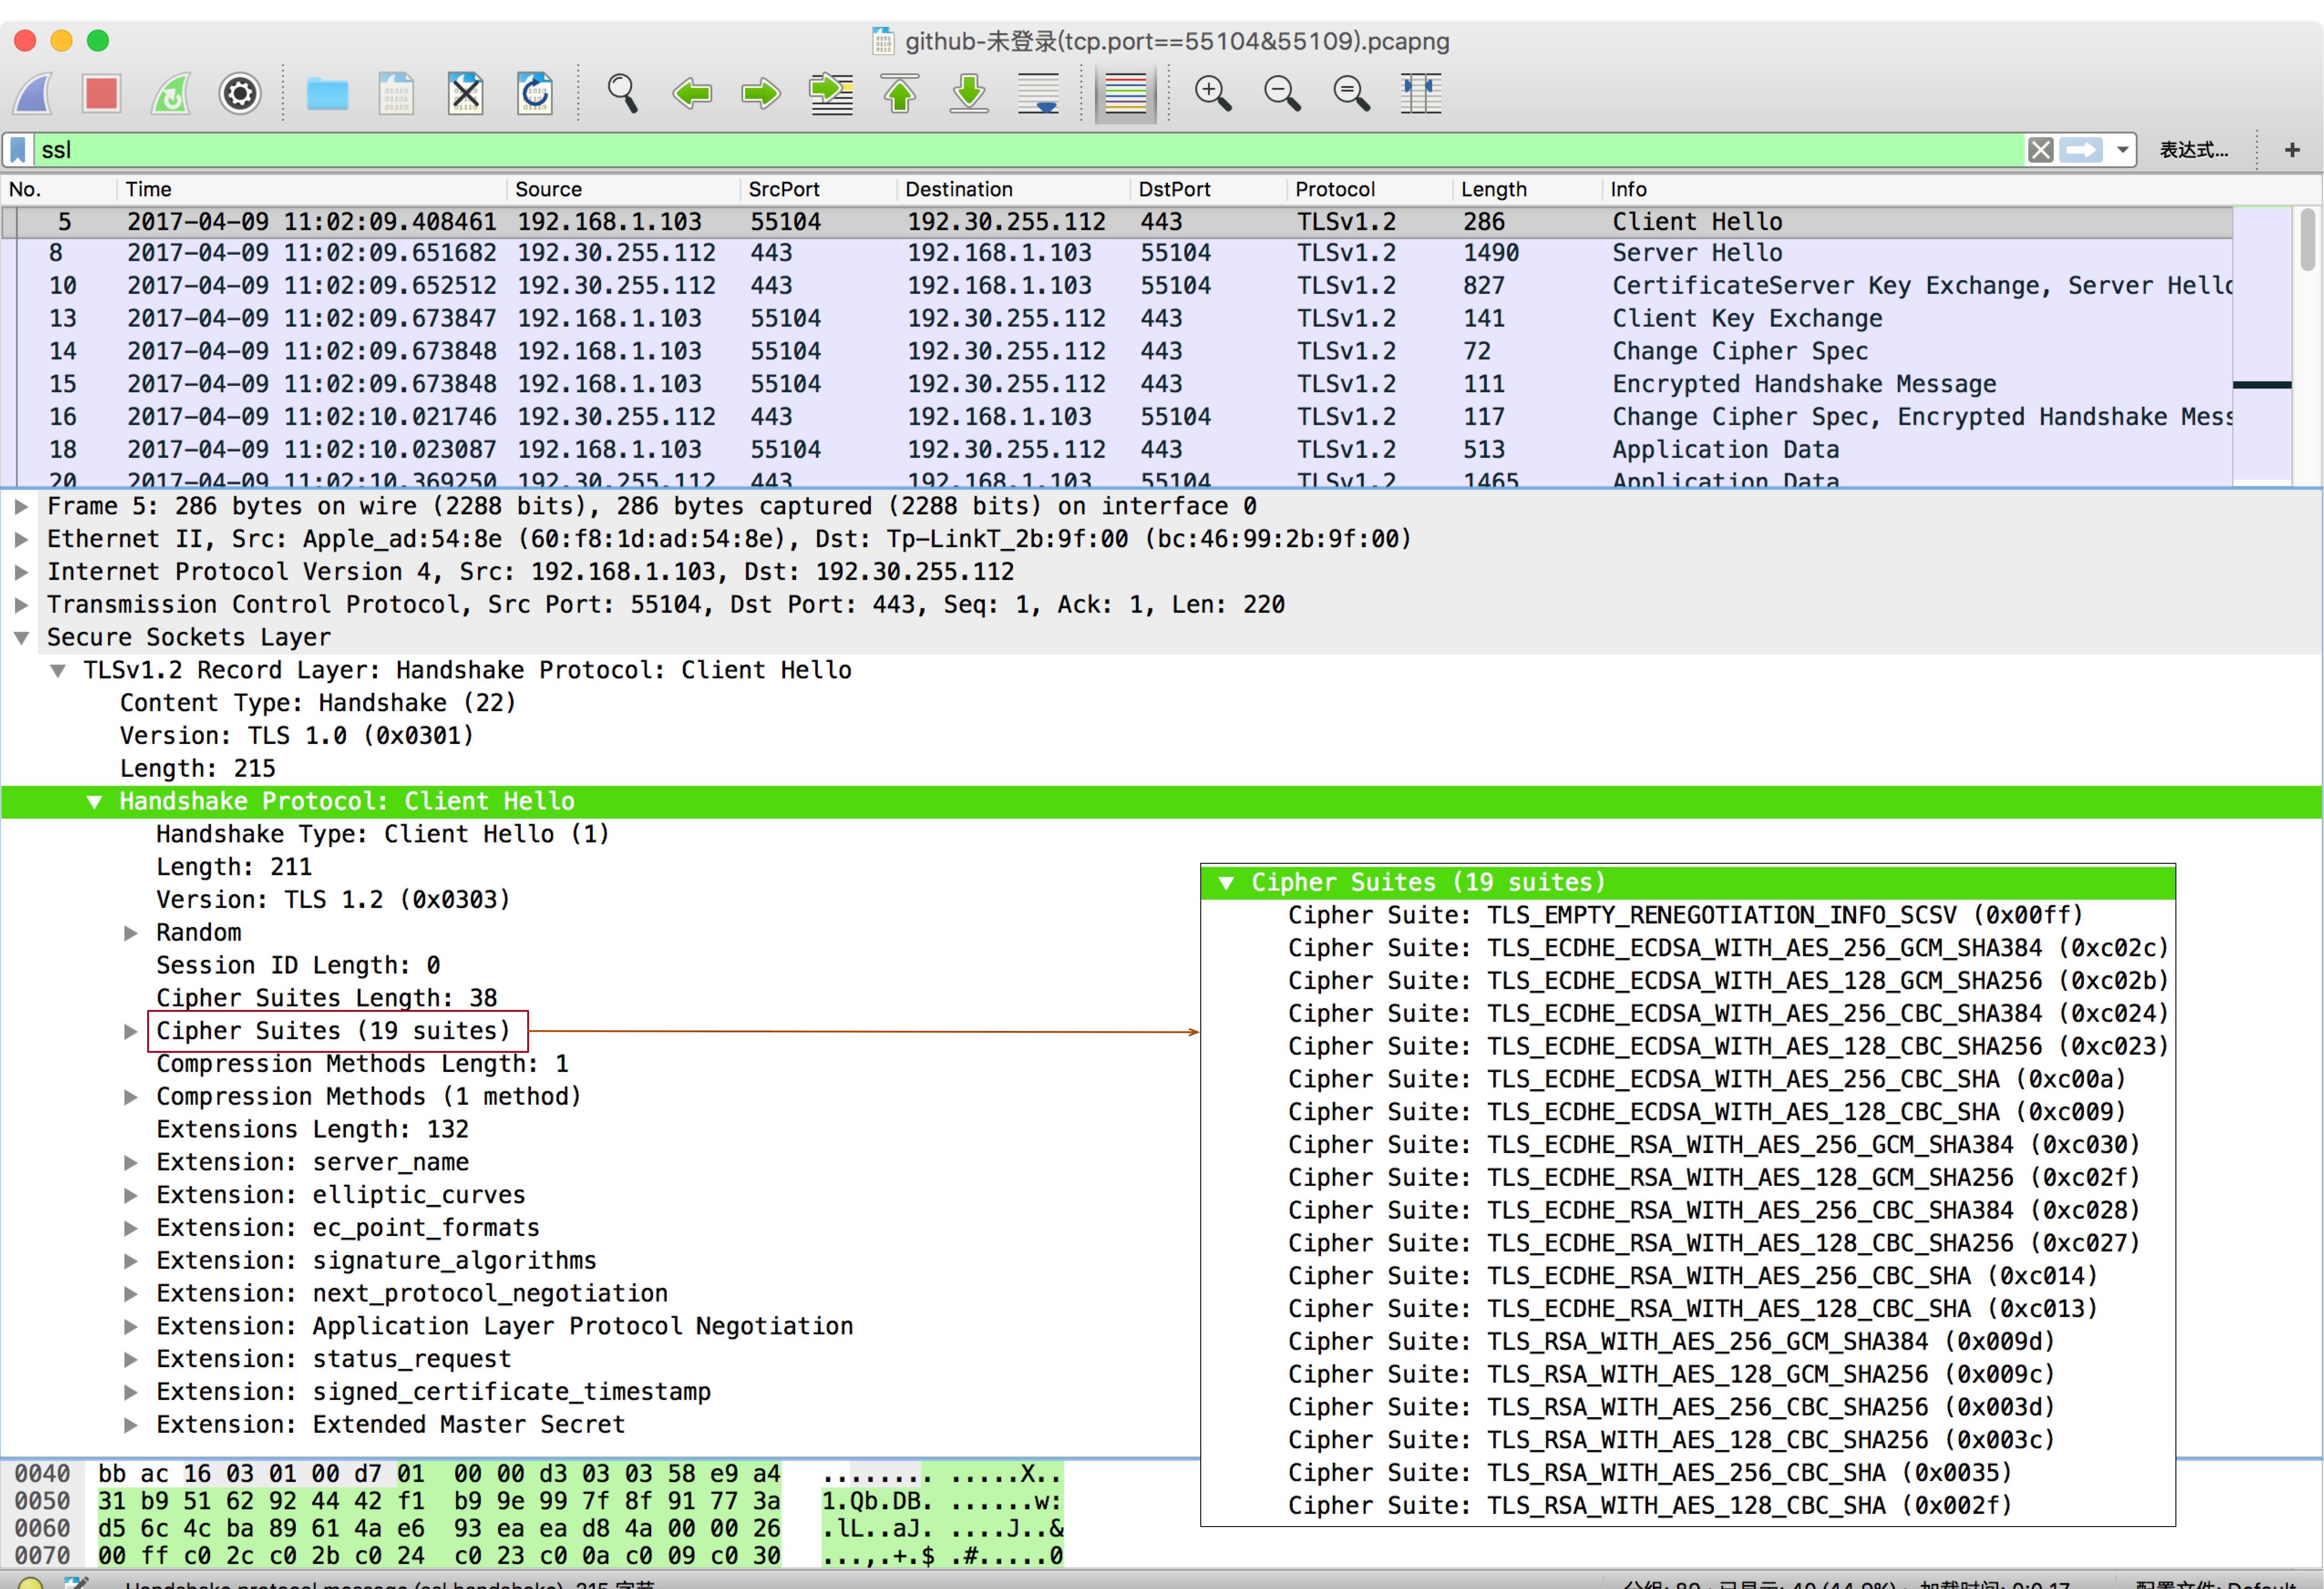Image resolution: width=2324 pixels, height=1589 pixels.
Task: Sort packets by the Protocol column header
Action: pyautogui.click(x=1335, y=189)
